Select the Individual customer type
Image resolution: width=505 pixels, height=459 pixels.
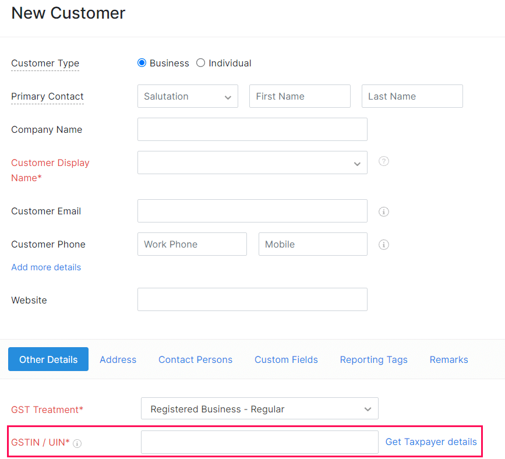tap(201, 63)
